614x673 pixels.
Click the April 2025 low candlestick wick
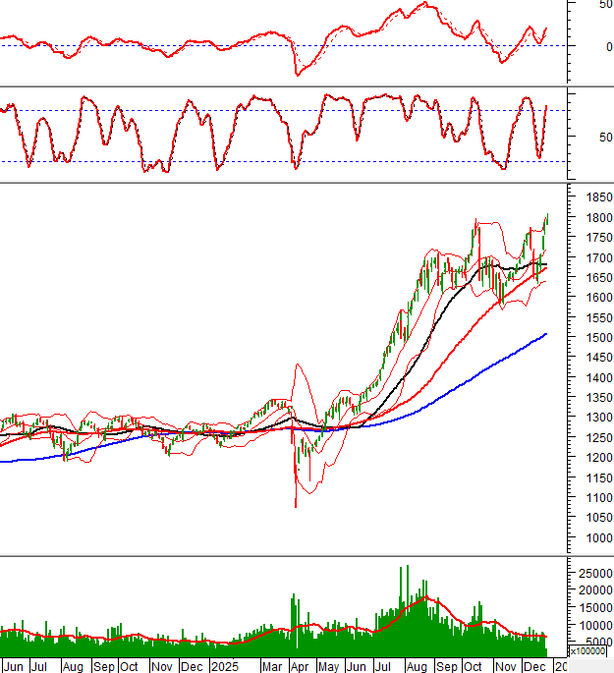click(296, 496)
